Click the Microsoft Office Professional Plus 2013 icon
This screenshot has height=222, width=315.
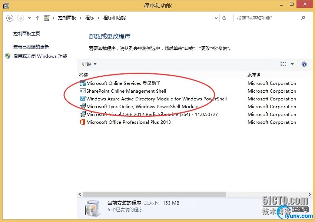pyautogui.click(x=82, y=122)
